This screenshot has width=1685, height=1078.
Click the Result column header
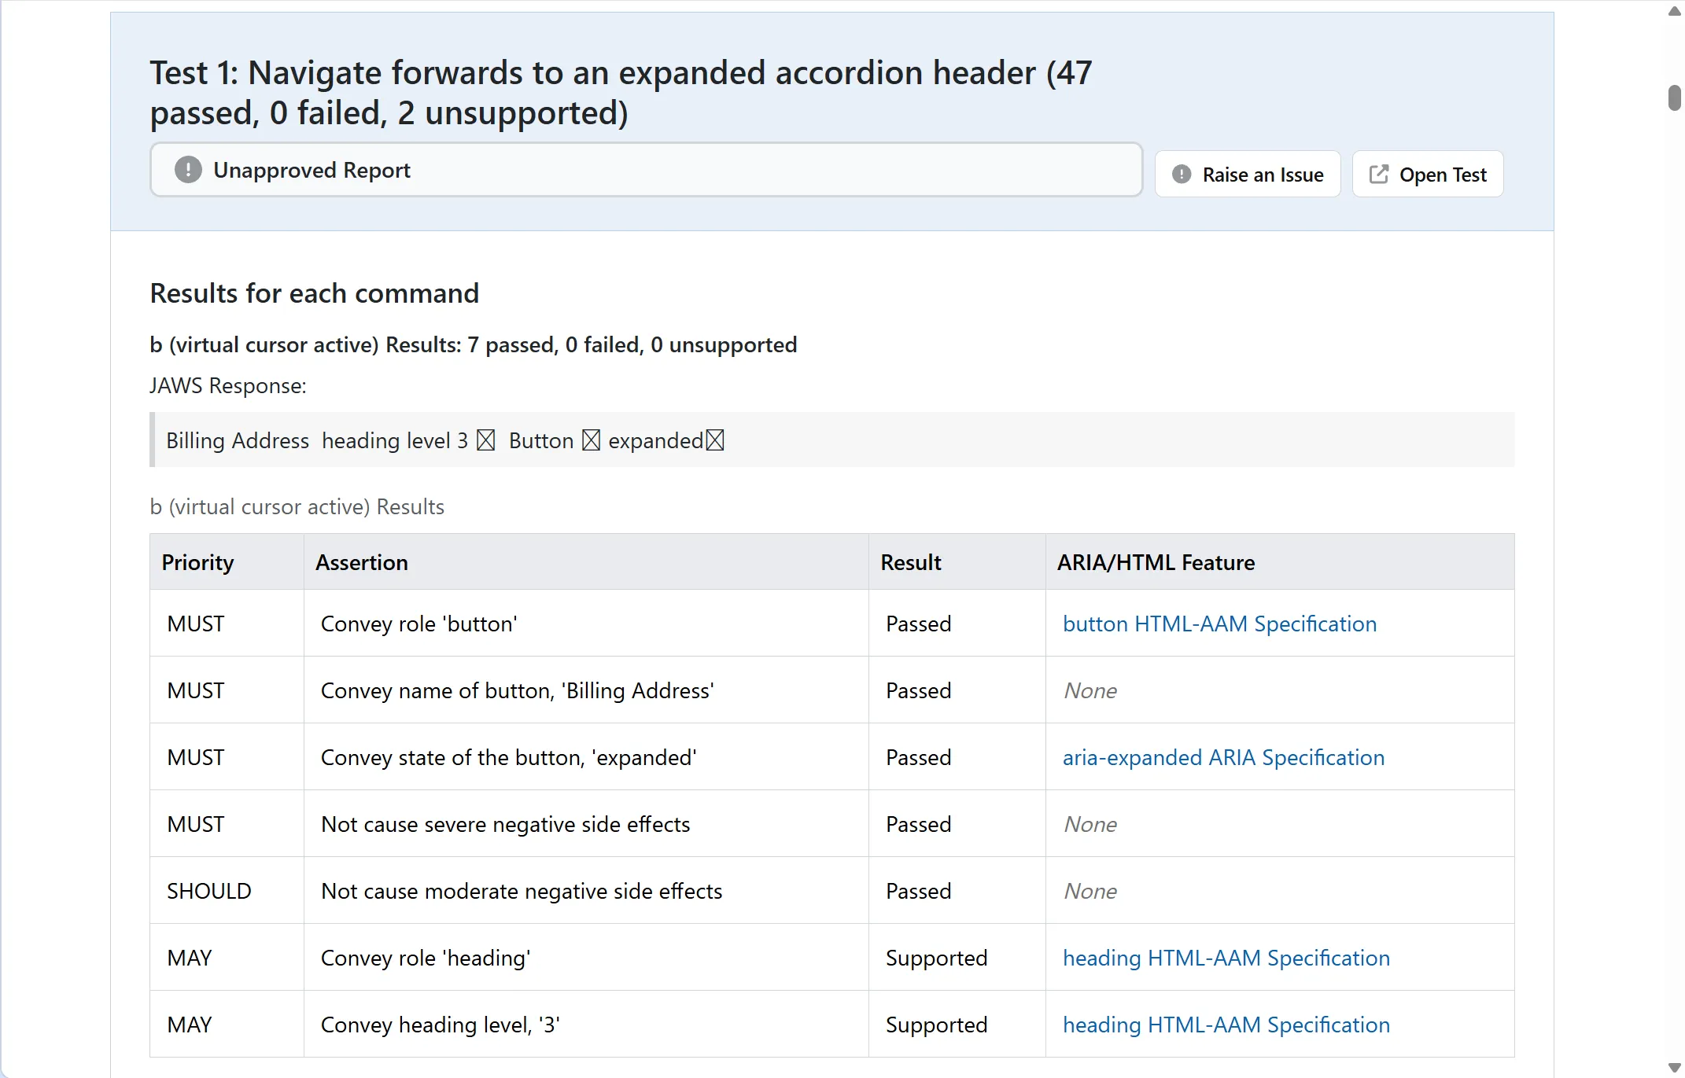pos(957,562)
